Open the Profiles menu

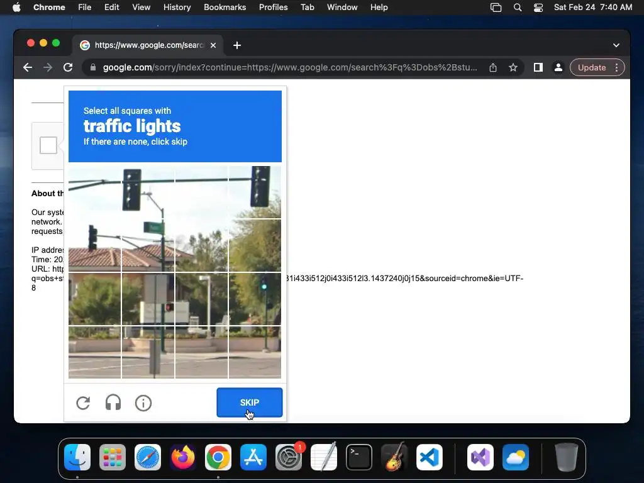tap(273, 8)
